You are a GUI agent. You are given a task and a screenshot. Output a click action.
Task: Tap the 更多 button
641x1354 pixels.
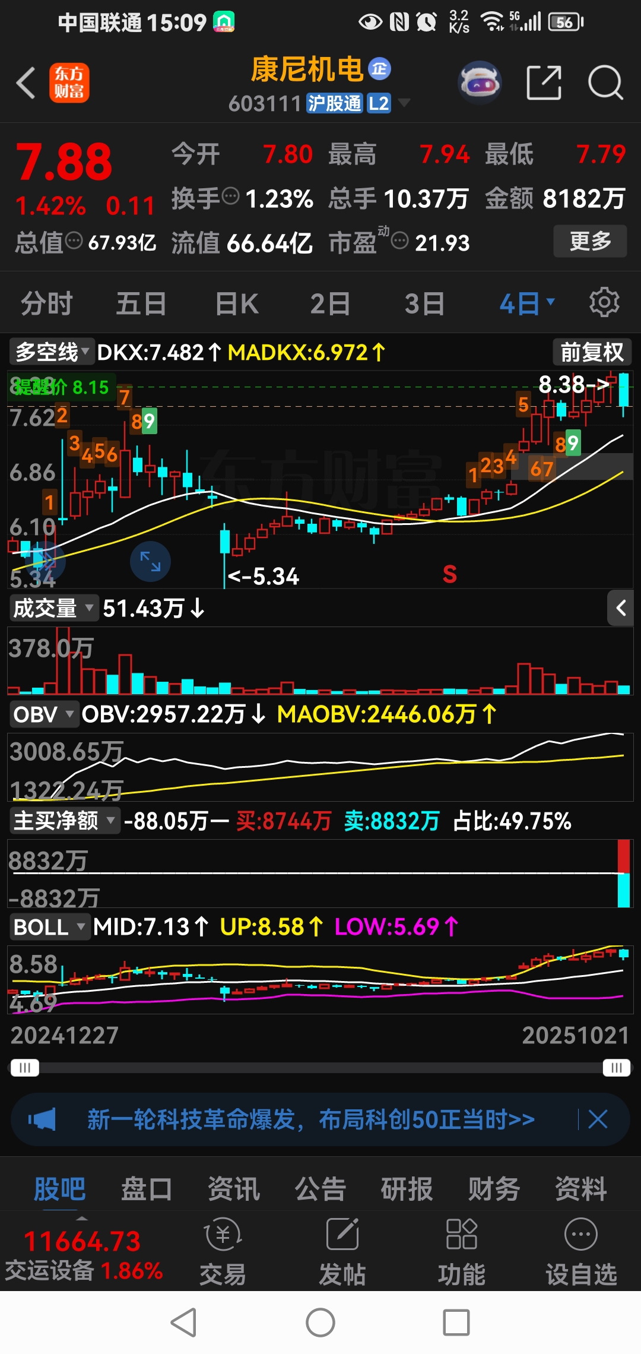coord(590,241)
